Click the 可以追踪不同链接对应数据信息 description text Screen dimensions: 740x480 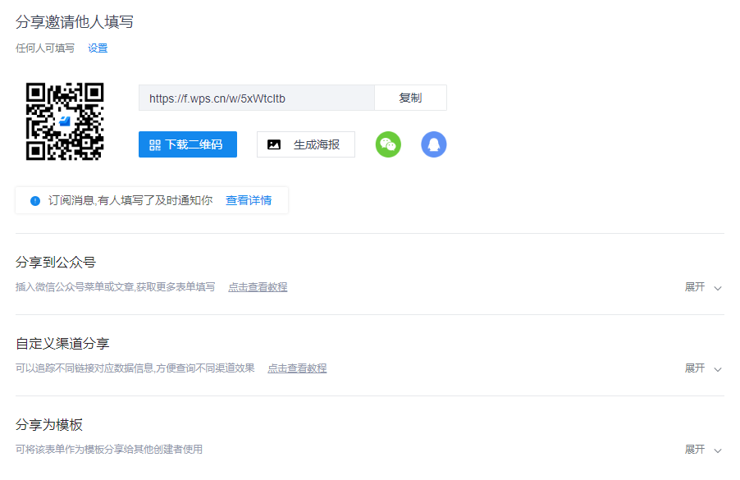coord(135,368)
